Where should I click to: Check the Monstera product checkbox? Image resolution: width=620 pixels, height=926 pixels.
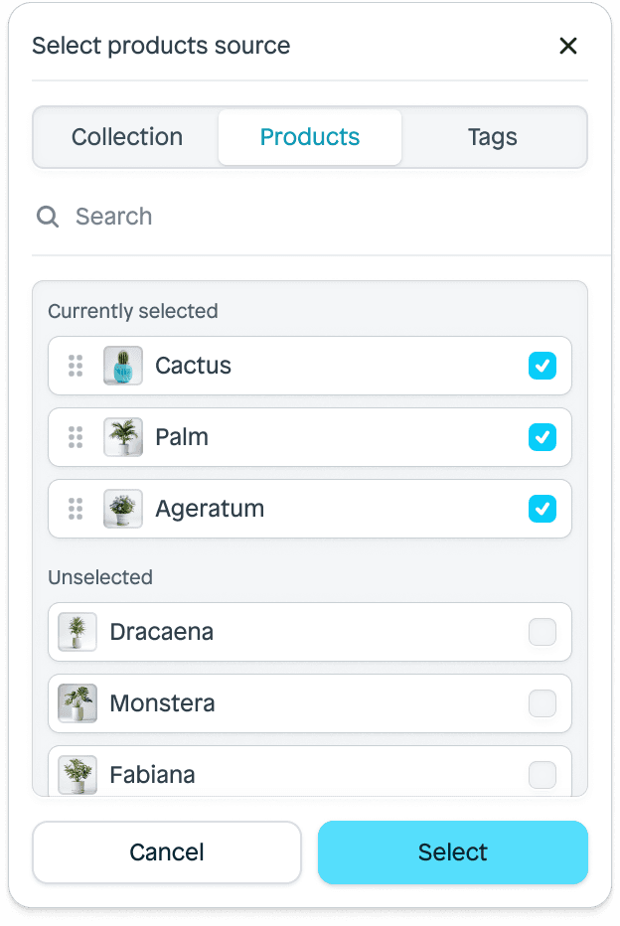point(542,703)
